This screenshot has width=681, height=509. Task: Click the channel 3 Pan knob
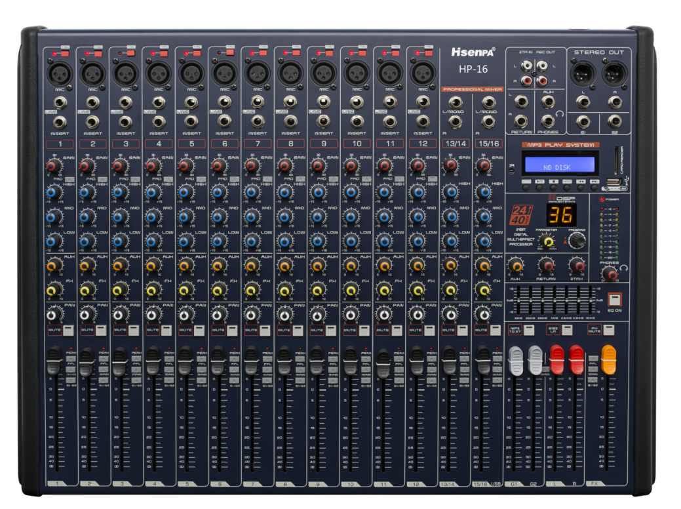[118, 316]
